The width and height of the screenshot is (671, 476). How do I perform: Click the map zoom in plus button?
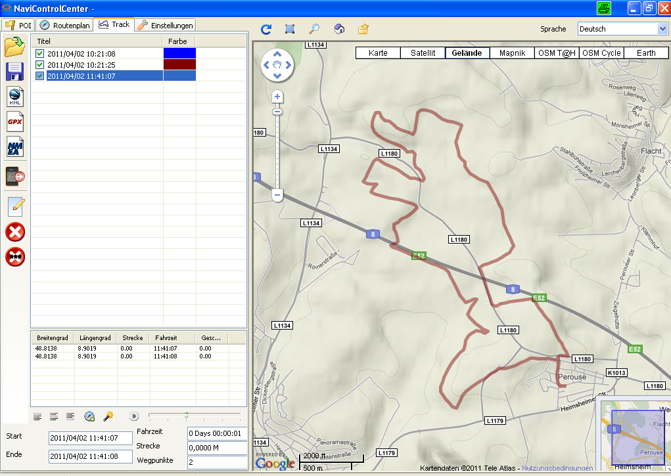(277, 97)
